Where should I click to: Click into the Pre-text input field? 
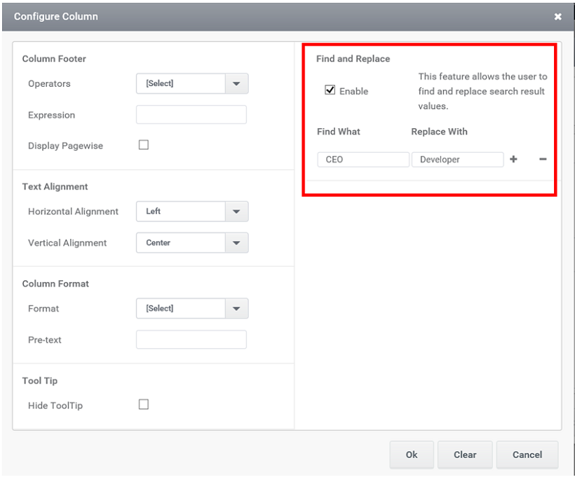click(x=191, y=340)
